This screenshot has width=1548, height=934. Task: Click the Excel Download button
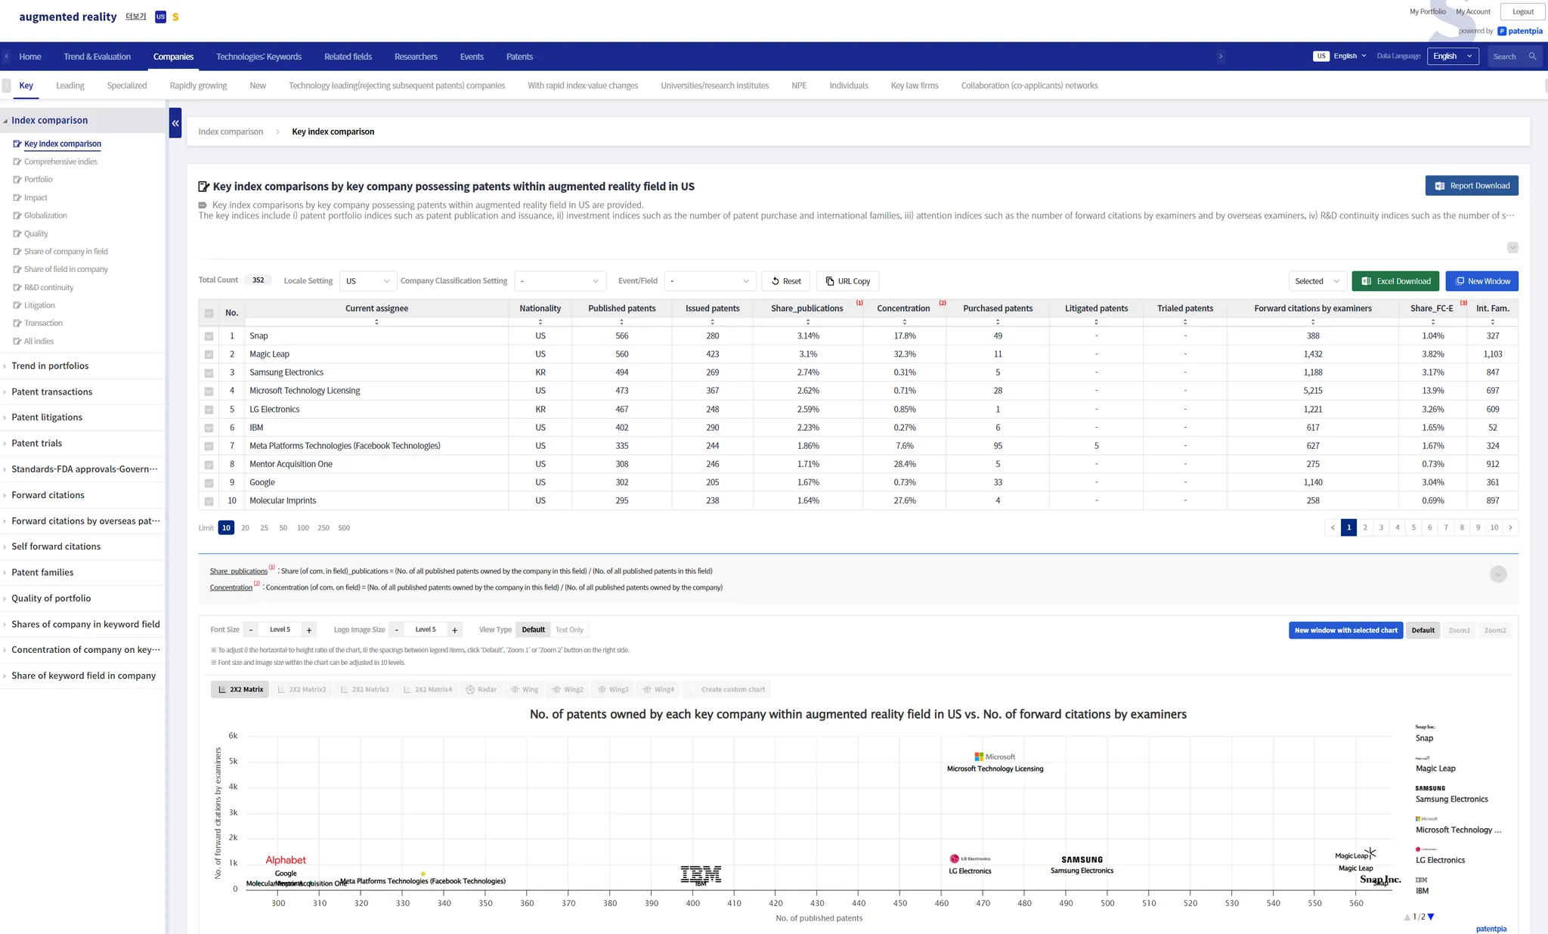point(1395,281)
